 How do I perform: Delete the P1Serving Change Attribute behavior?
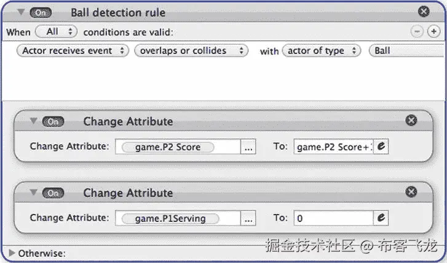[411, 192]
